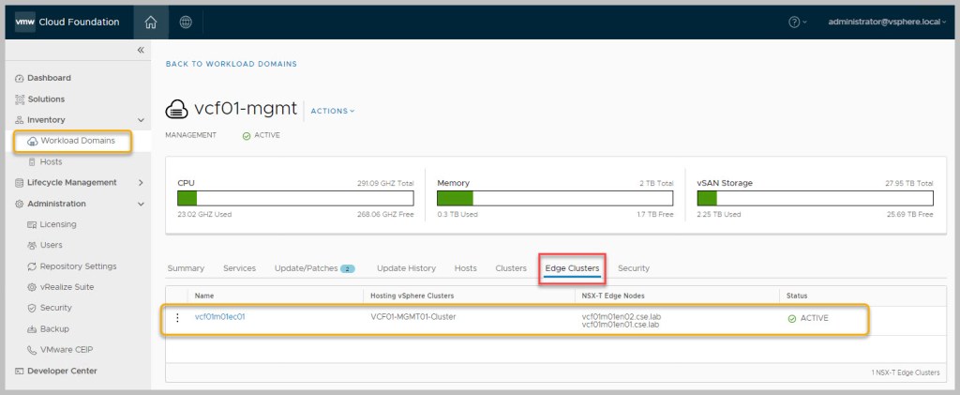Expand the Lifecycle Management section
This screenshot has height=395, width=960.
pos(141,183)
